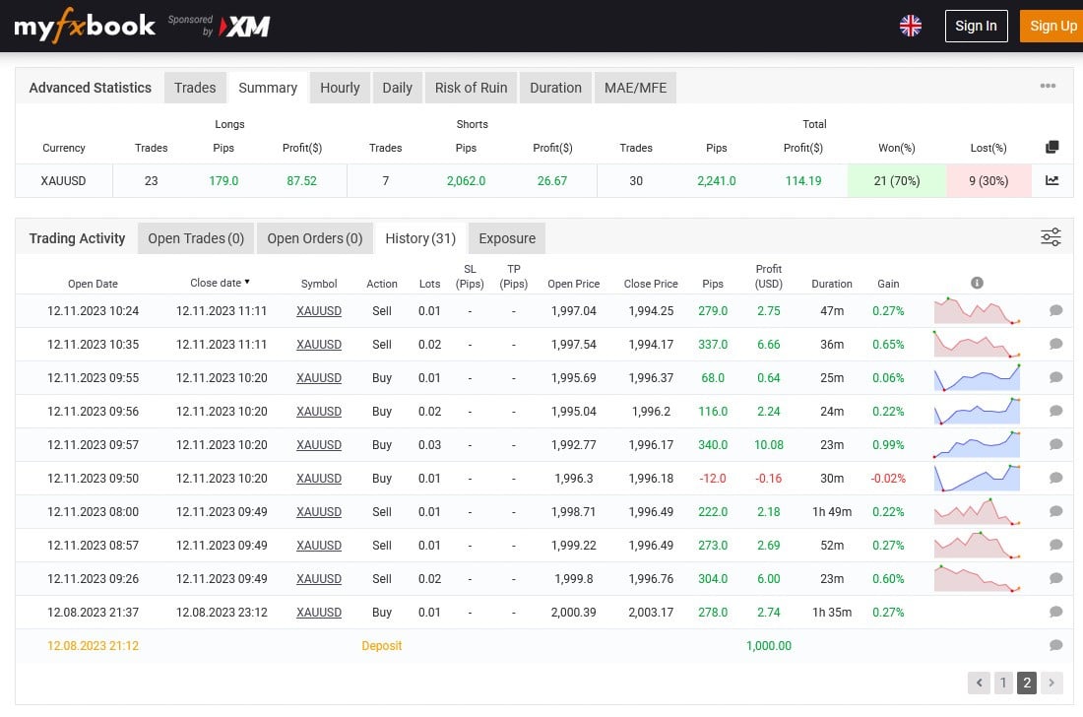Click the UK flag language selector
This screenshot has width=1083, height=717.
click(x=911, y=26)
